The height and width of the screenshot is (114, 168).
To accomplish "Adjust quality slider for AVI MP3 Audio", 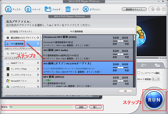I will tap(120, 54).
